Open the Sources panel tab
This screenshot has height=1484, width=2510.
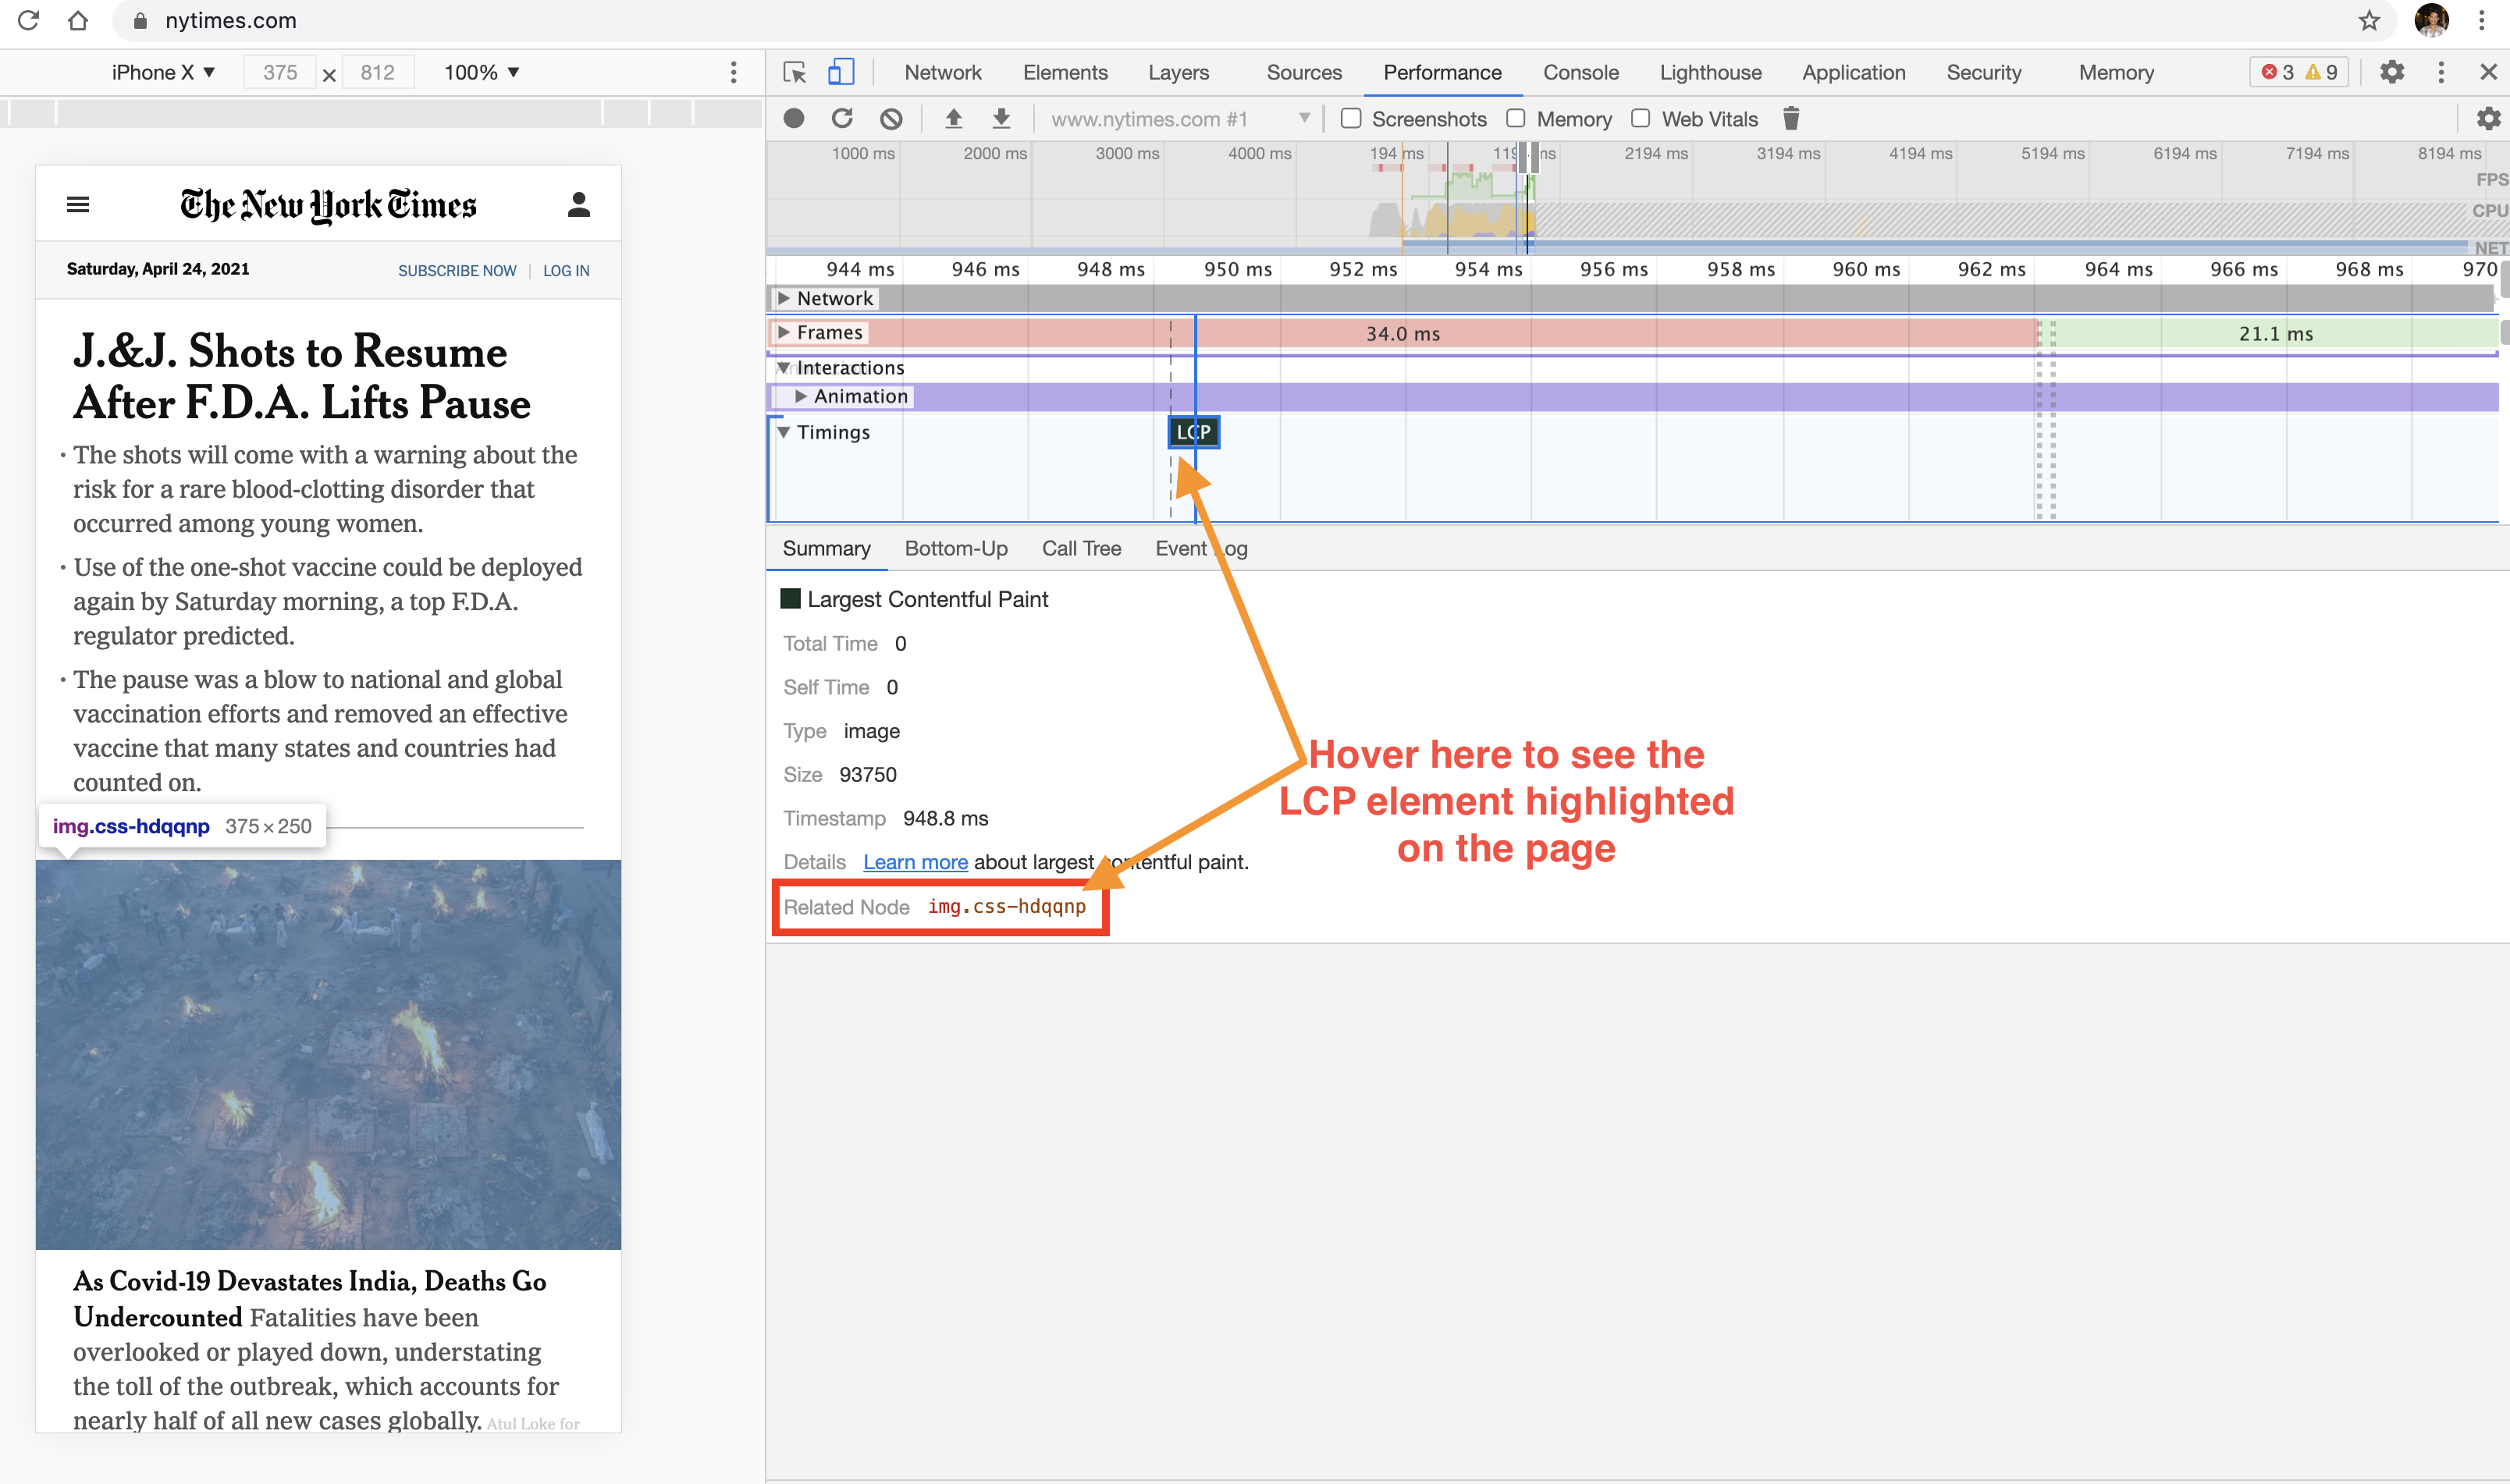(x=1304, y=72)
